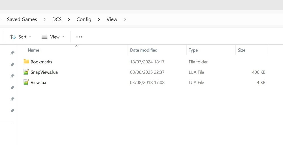Go to DCS folder in breadcrumb
The width and height of the screenshot is (283, 145).
[57, 19]
